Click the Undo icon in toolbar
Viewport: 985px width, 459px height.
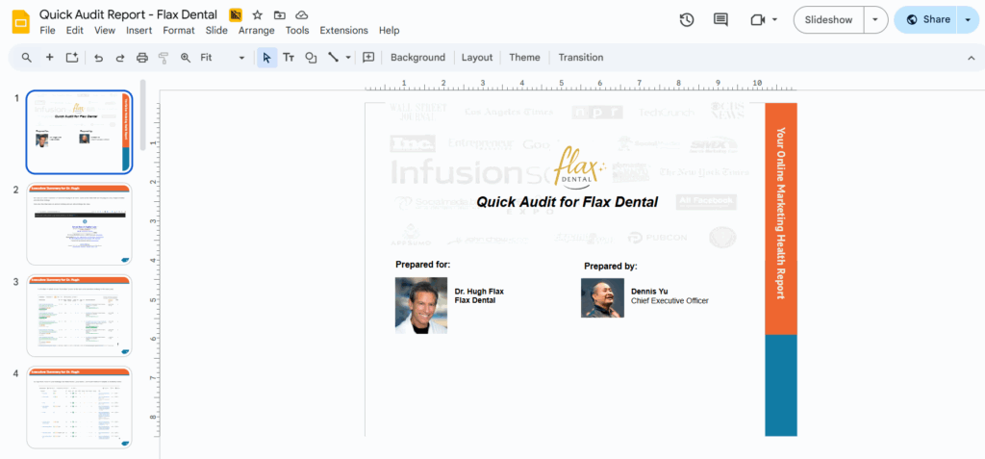(x=98, y=58)
